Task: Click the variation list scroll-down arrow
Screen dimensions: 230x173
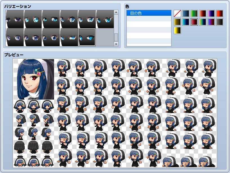Action: coord(115,44)
